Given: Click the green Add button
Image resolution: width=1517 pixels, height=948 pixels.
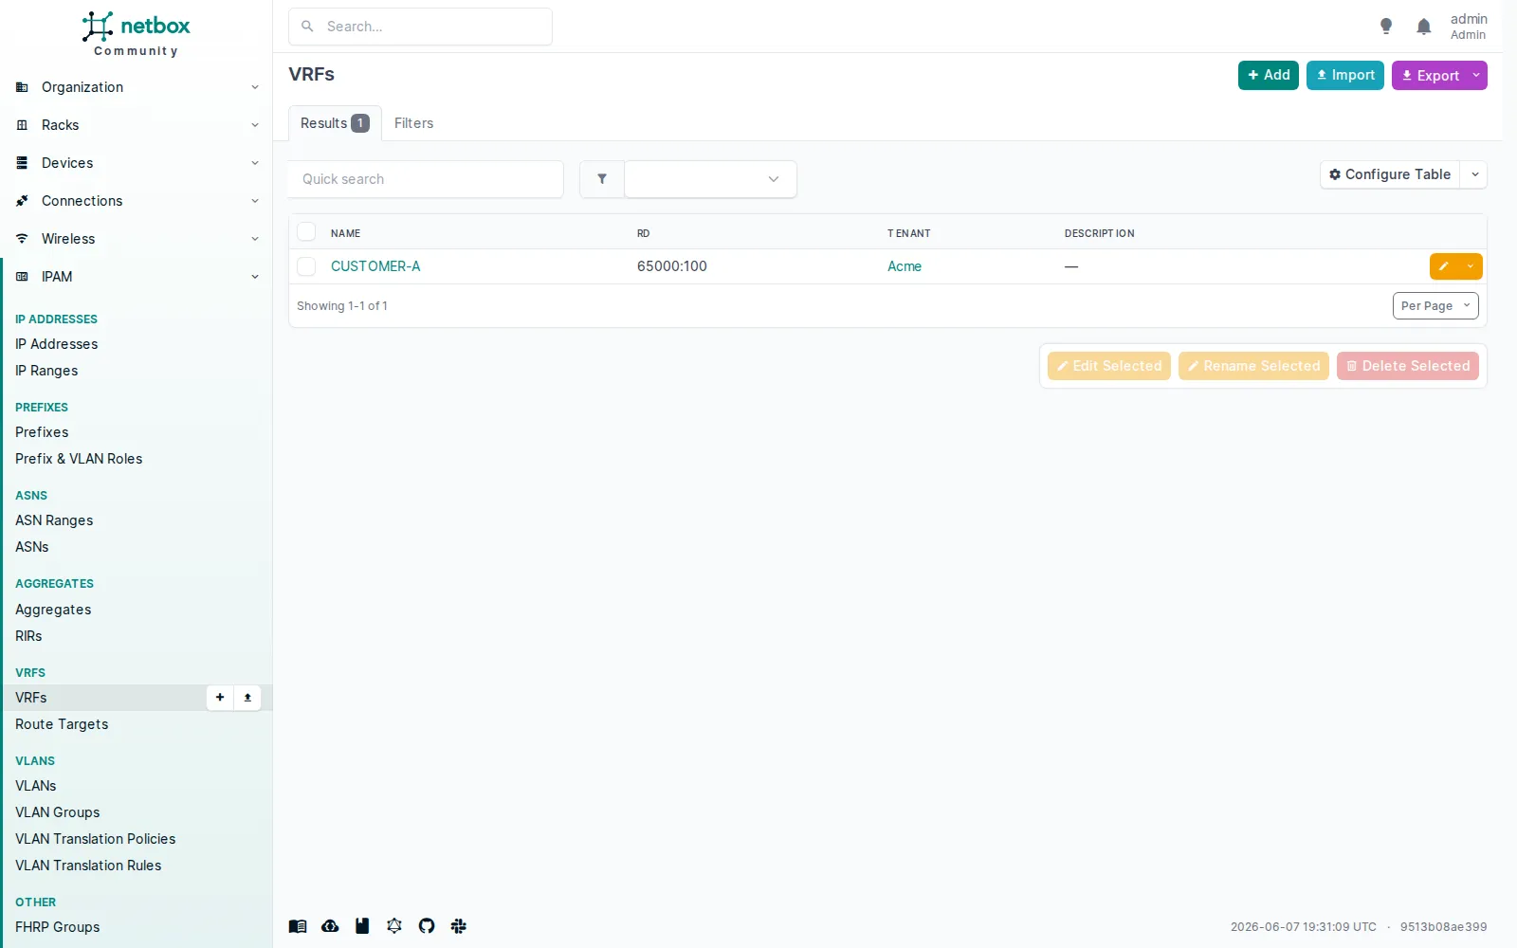Looking at the screenshot, I should tap(1269, 76).
